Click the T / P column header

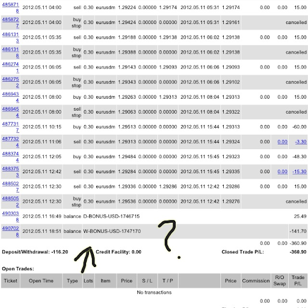(x=168, y=281)
